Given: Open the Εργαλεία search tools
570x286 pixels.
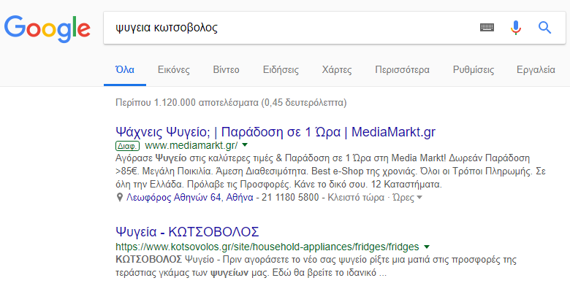Looking at the screenshot, I should coord(536,70).
